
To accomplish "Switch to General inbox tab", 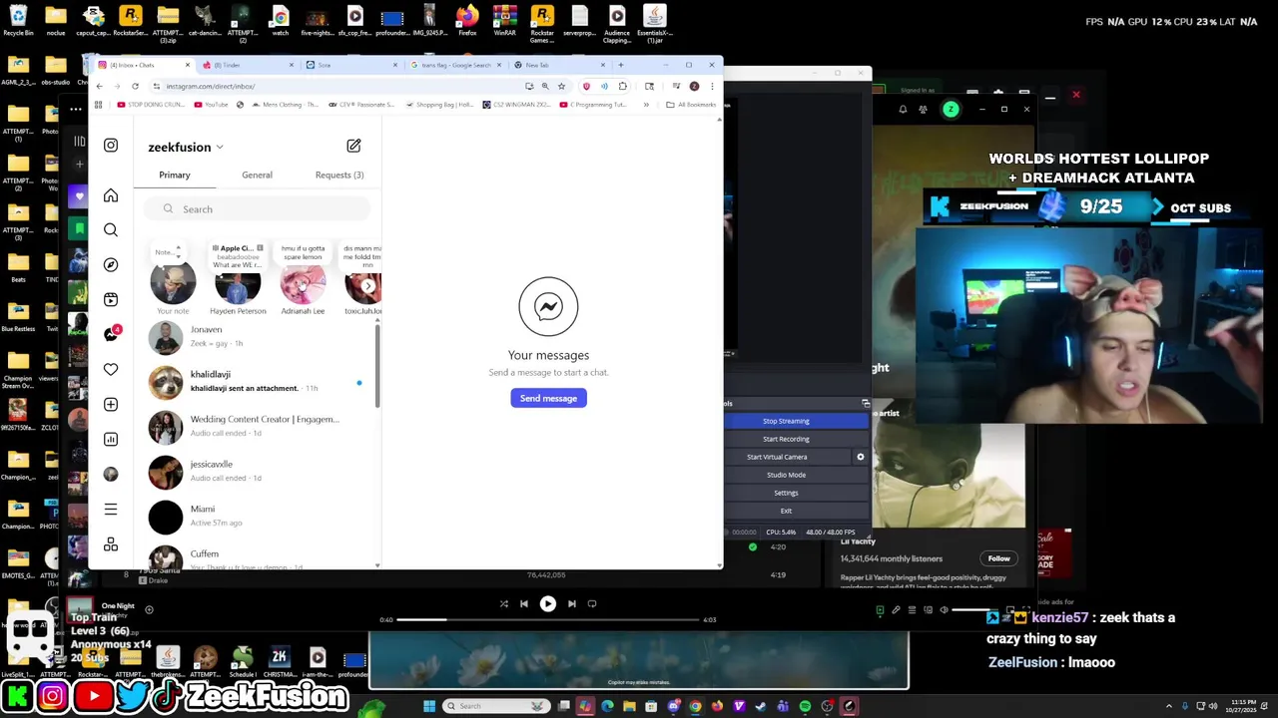I will click(x=257, y=175).
